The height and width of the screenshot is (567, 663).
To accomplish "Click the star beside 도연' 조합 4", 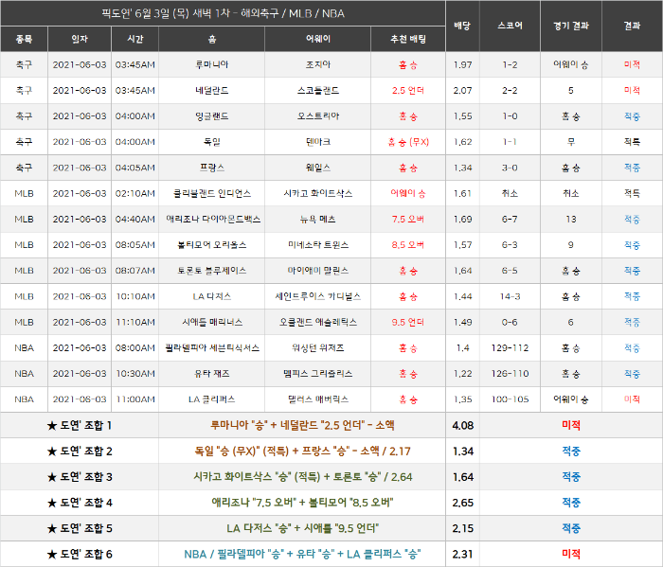I will (52, 503).
